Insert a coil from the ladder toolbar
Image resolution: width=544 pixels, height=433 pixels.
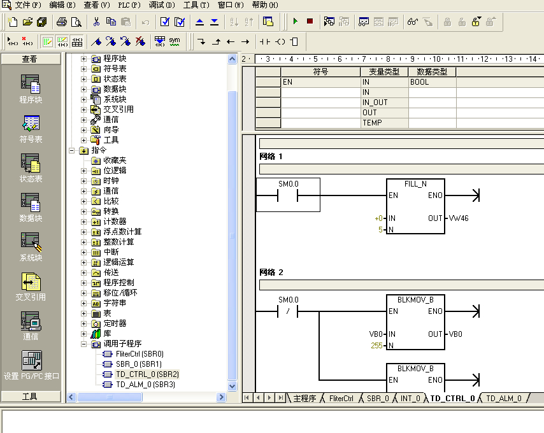(x=280, y=42)
